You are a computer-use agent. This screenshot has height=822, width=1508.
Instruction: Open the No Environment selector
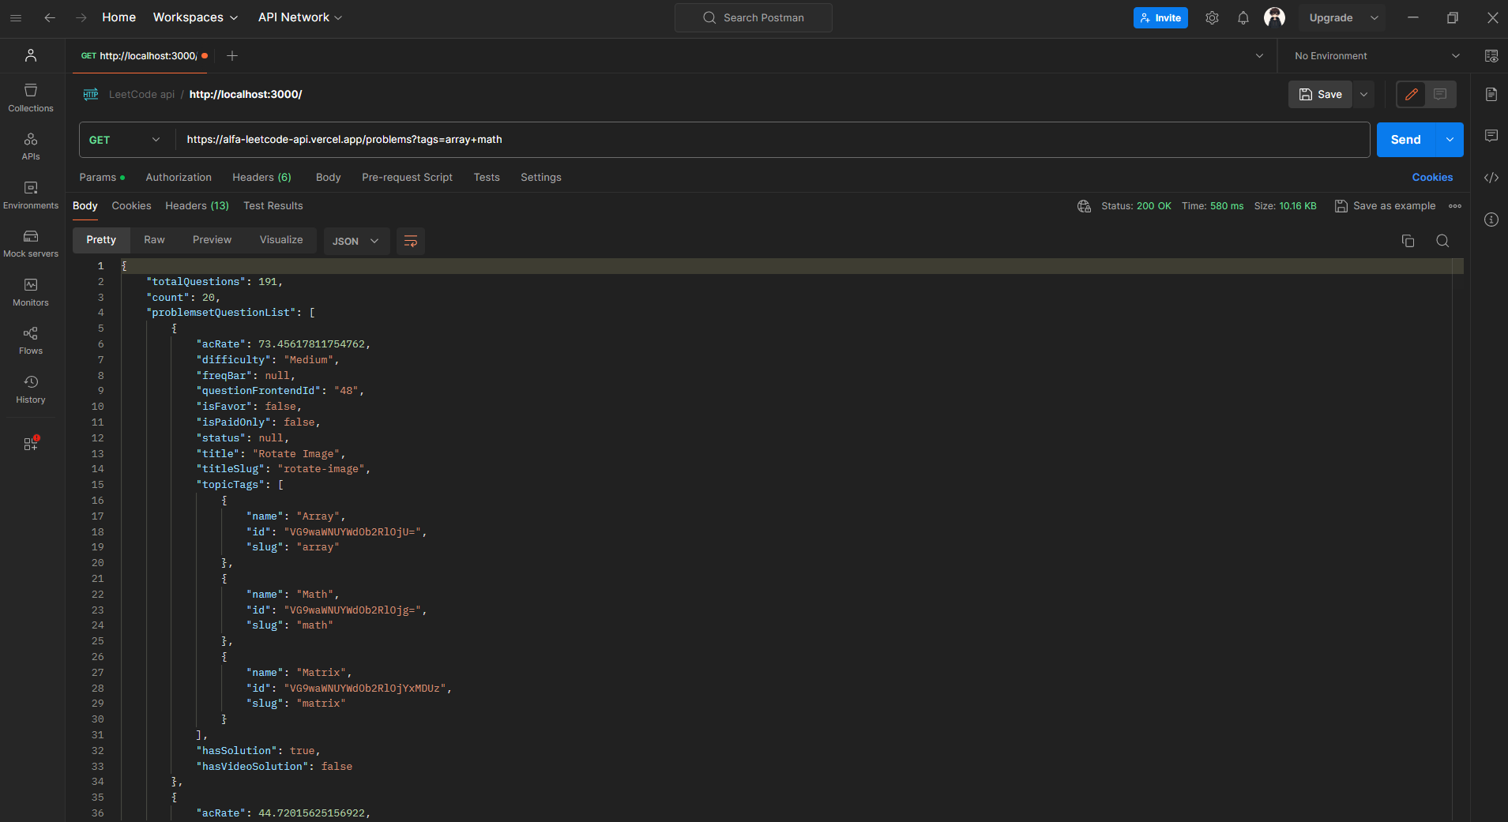tap(1376, 56)
